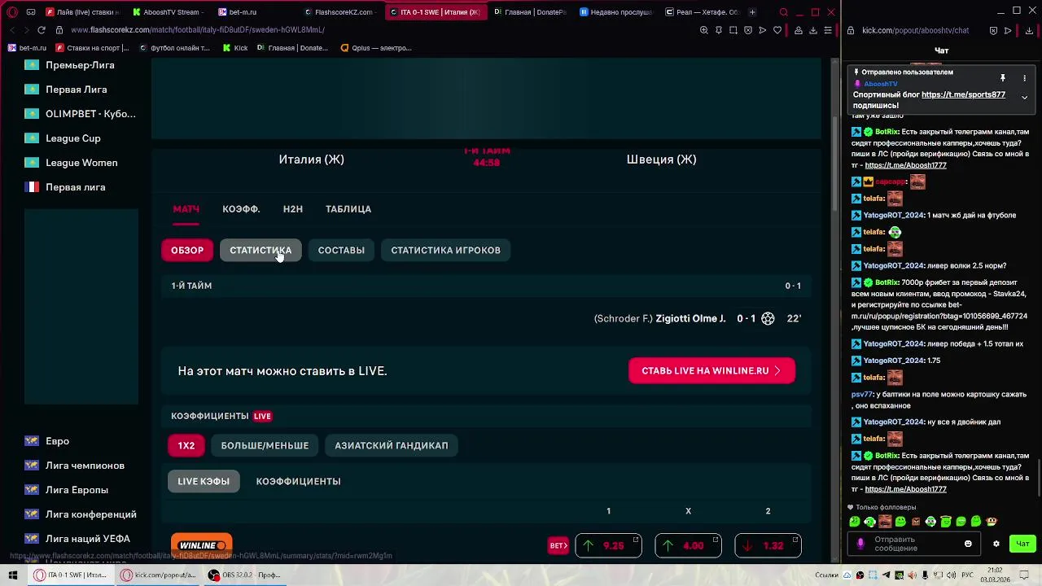The width and height of the screenshot is (1042, 586).
Task: Switch to H2H tab
Action: (293, 209)
